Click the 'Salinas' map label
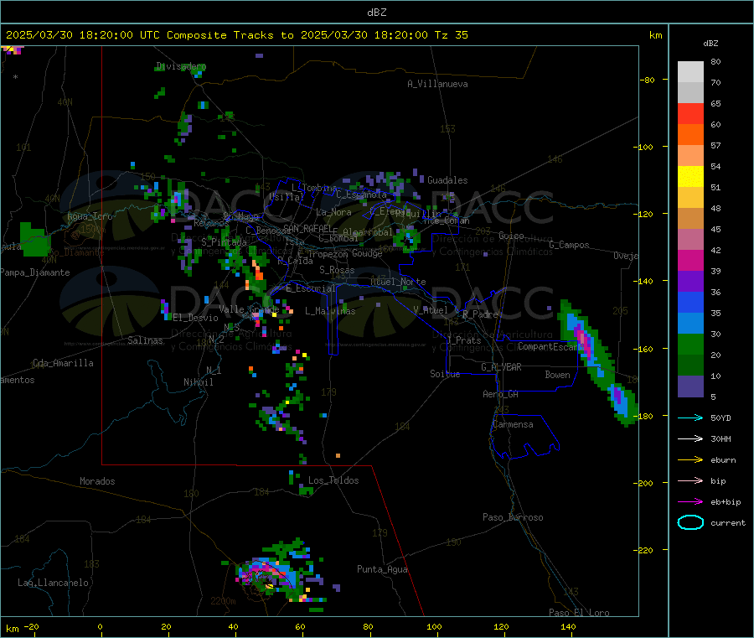 point(145,340)
